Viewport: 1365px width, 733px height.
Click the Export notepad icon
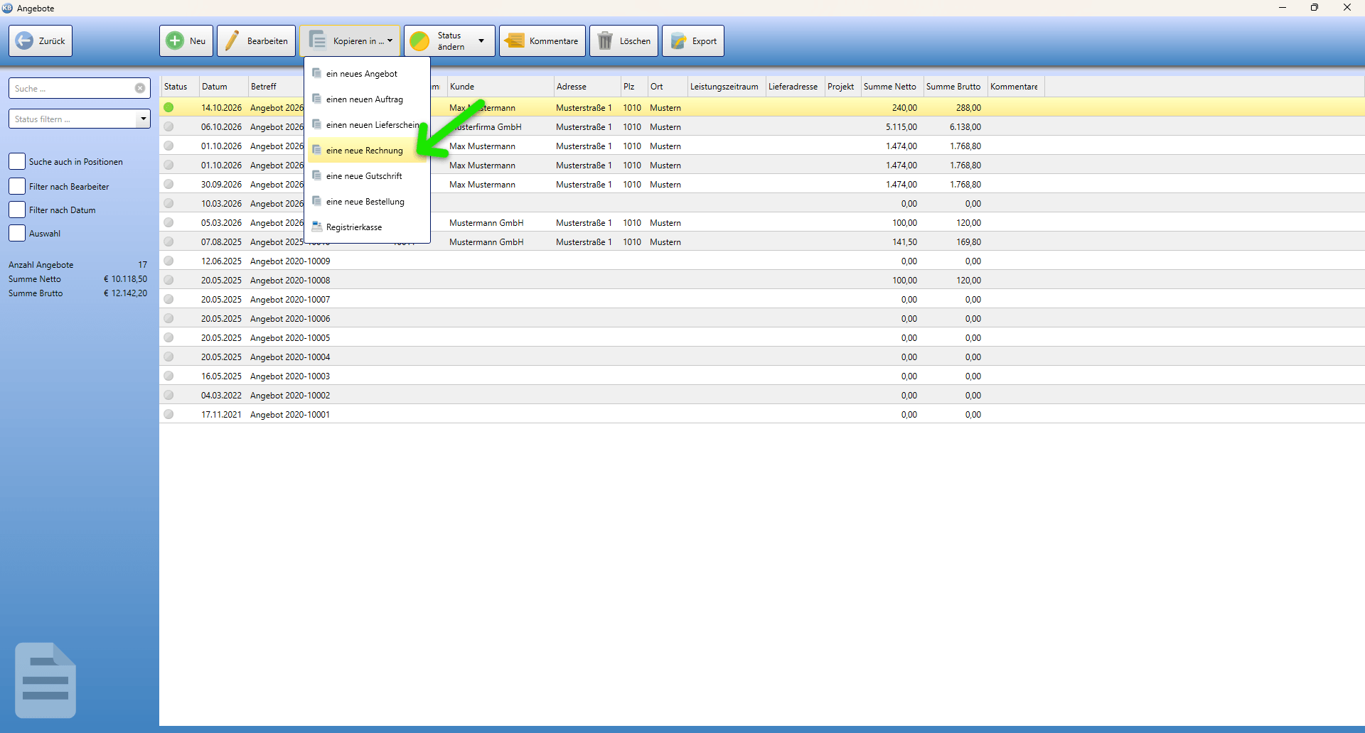(x=679, y=40)
